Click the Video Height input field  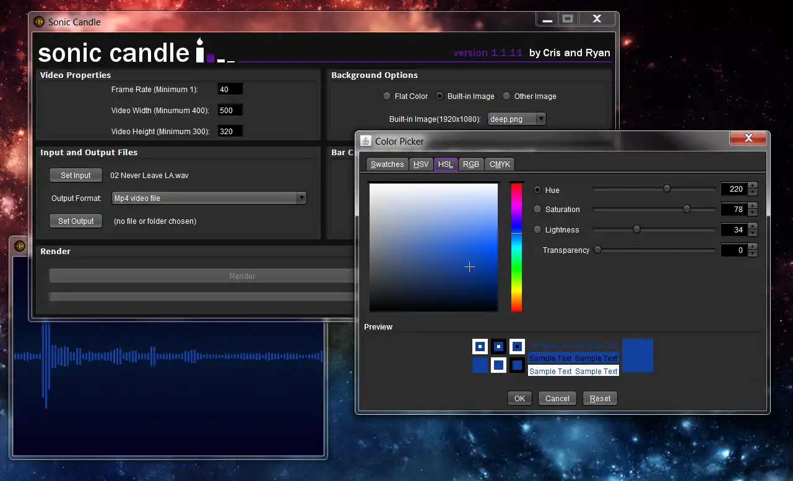click(230, 131)
